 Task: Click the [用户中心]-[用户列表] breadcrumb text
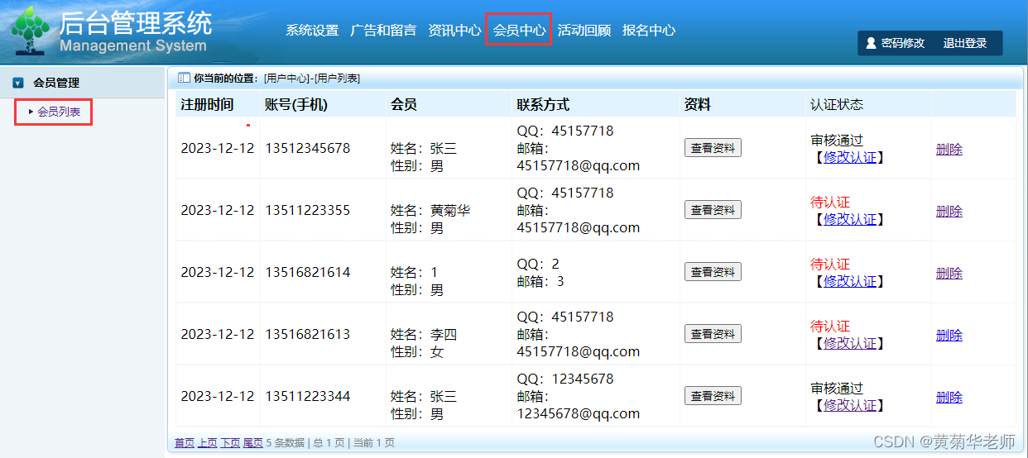[x=312, y=79]
